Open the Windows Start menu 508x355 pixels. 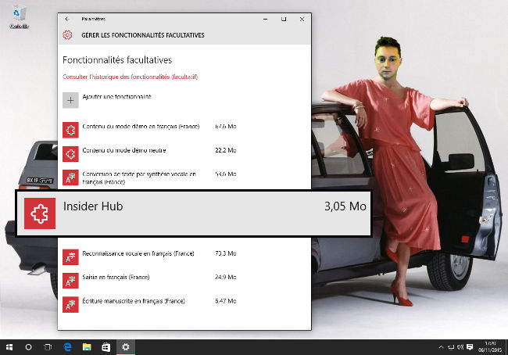point(9,346)
